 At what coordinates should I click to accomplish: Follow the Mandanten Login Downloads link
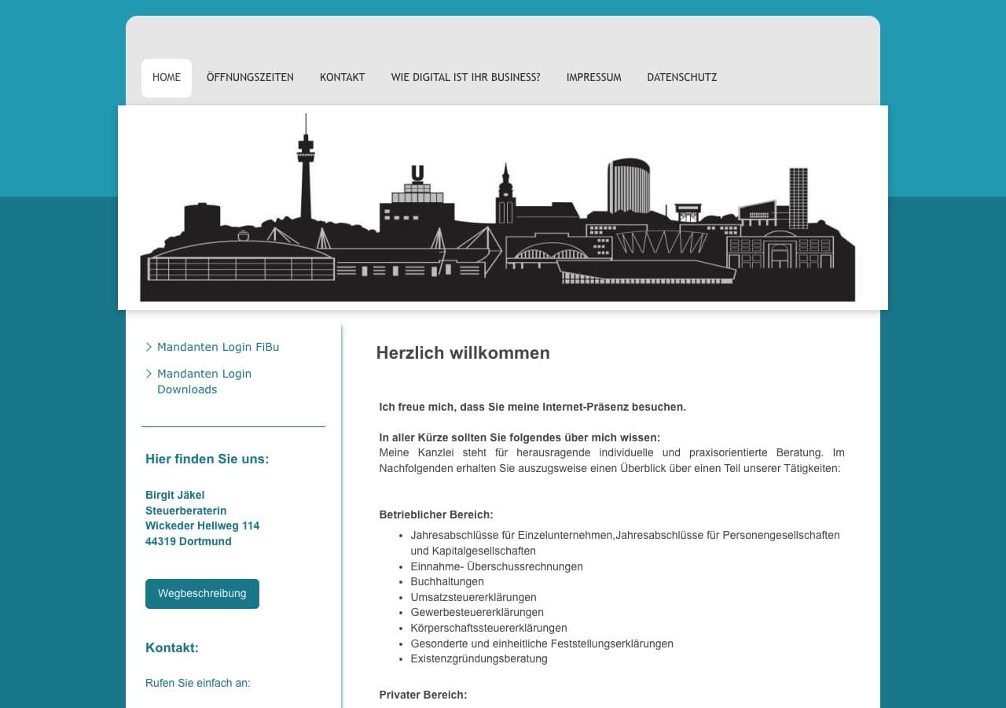(x=204, y=382)
